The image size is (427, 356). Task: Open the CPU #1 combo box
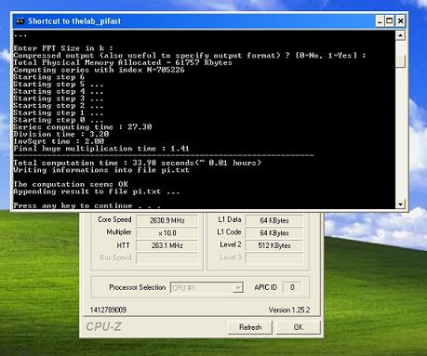point(207,288)
